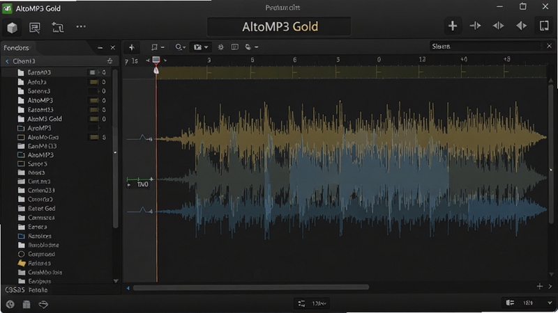Image resolution: width=558 pixels, height=313 pixels.
Task: Click the double-triangle mirror icon with center line
Action: (498, 26)
